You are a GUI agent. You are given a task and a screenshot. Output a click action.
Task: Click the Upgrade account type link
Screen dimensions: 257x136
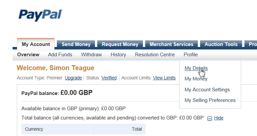point(73,78)
